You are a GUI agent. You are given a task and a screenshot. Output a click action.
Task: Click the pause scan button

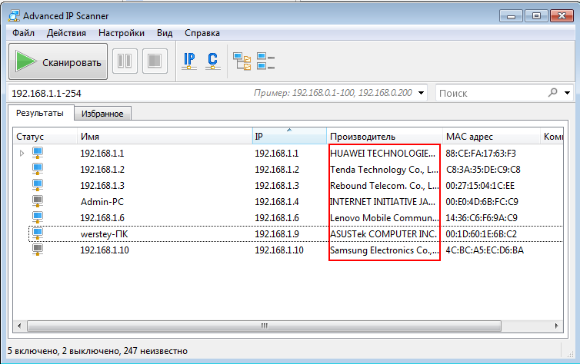[x=125, y=61]
